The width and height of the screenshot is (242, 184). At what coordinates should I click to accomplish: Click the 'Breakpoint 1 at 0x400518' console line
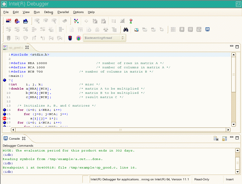click(x=70, y=168)
